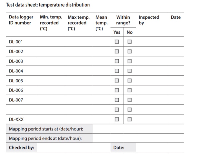Check Yes box in DL-XXX row
200x157 pixels.
pos(117,119)
